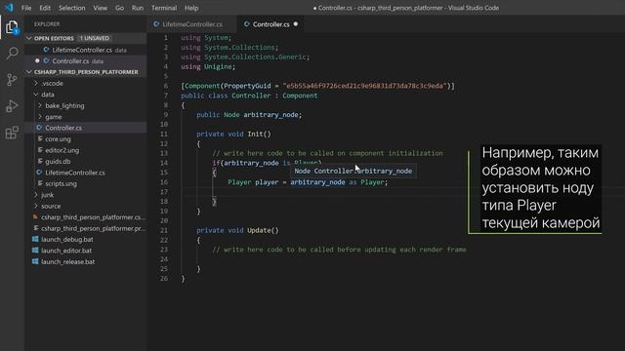
Task: Switch to the Controller.cs editor tab
Action: [271, 24]
